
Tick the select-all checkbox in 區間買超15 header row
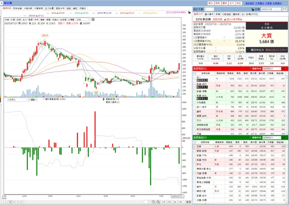[194, 73]
